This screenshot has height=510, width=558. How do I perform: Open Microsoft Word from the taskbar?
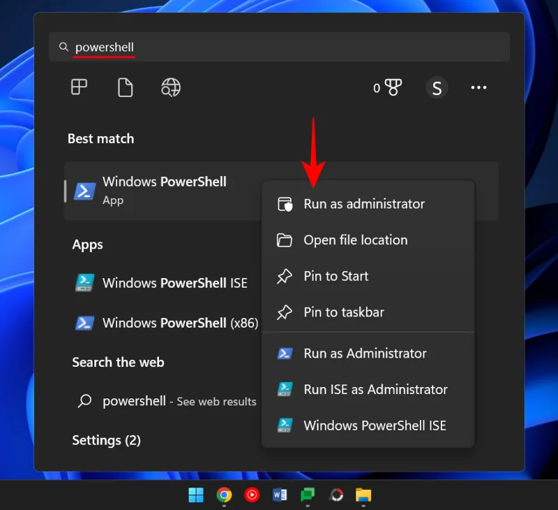tap(280, 495)
